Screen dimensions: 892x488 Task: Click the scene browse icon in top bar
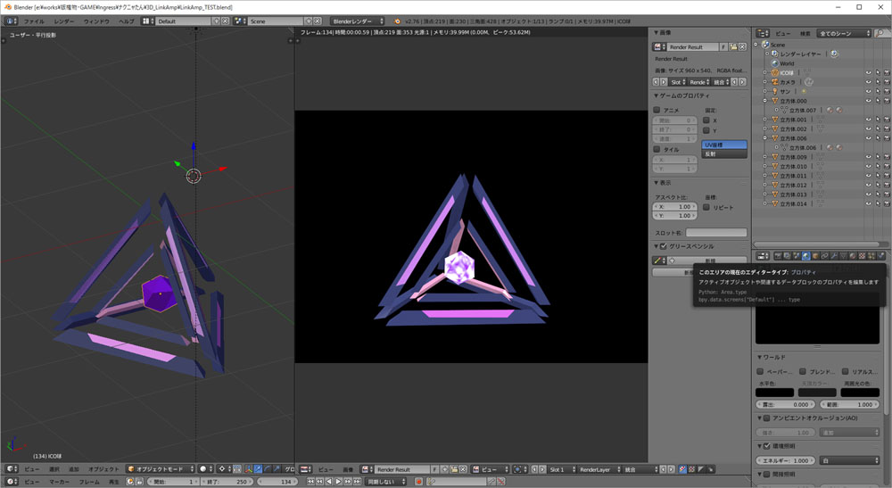238,21
